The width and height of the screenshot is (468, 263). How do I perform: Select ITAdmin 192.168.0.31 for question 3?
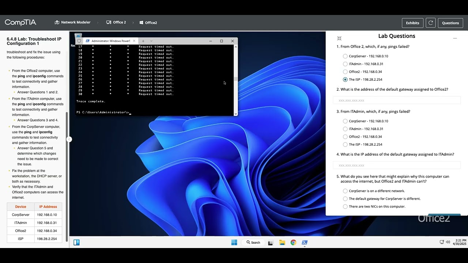coord(345,129)
